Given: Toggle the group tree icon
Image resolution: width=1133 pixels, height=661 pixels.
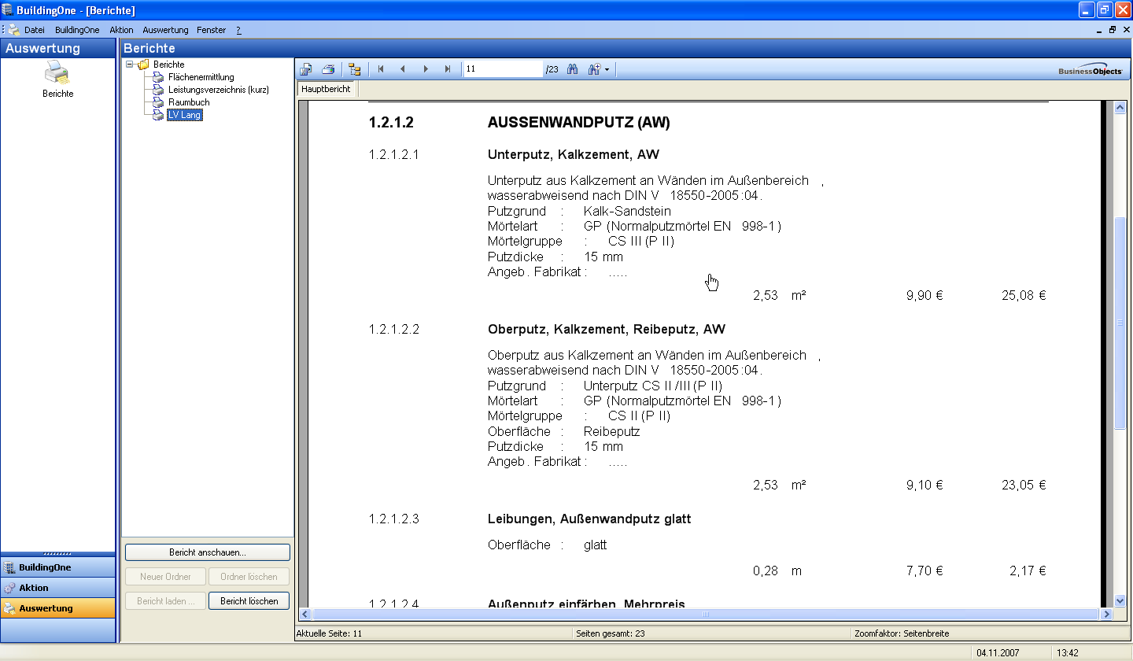Looking at the screenshot, I should click(x=355, y=69).
